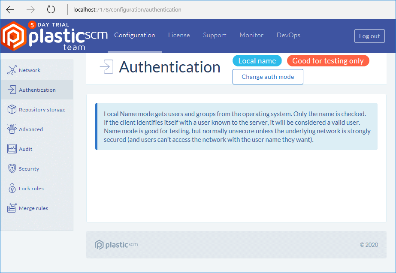Open the Security settings label
The width and height of the screenshot is (396, 273).
click(x=29, y=168)
